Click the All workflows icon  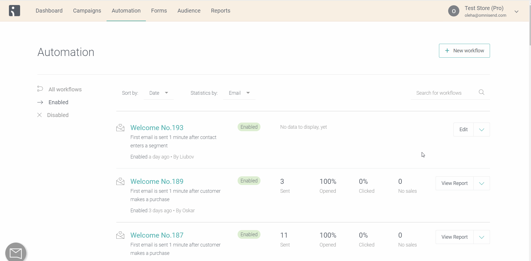click(x=40, y=89)
